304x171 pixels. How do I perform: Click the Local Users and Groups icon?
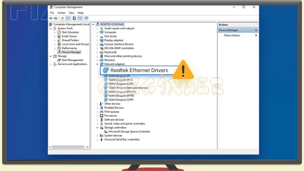(x=59, y=44)
